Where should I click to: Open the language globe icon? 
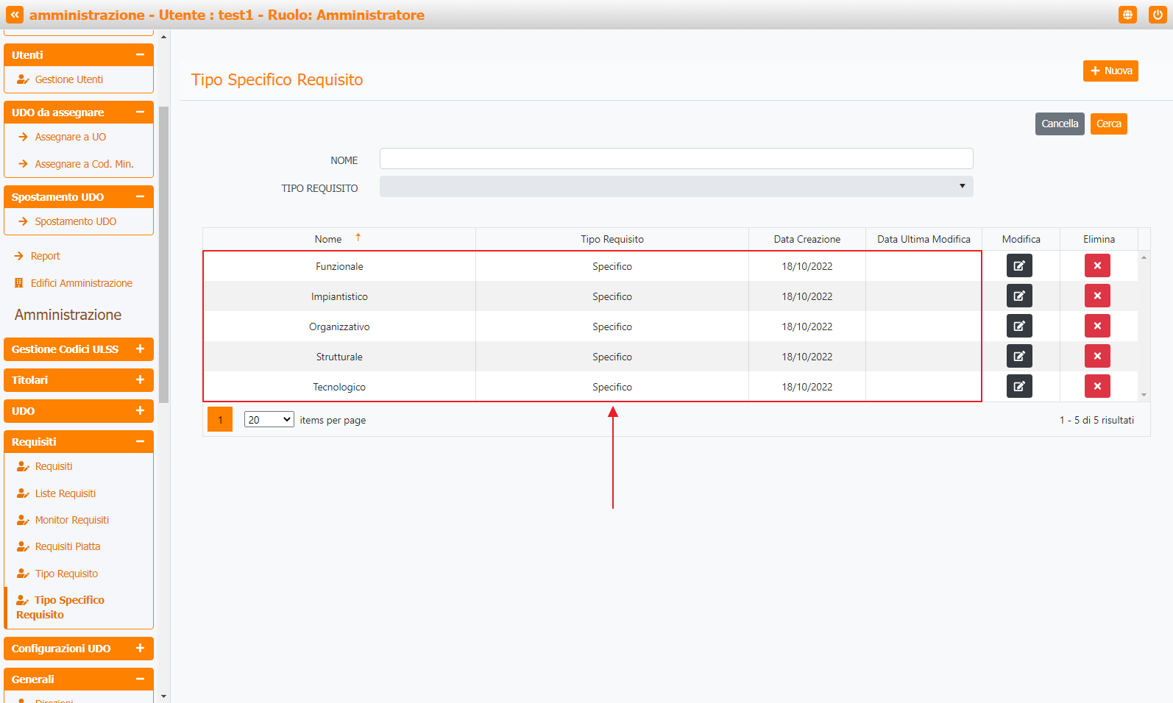(1127, 15)
